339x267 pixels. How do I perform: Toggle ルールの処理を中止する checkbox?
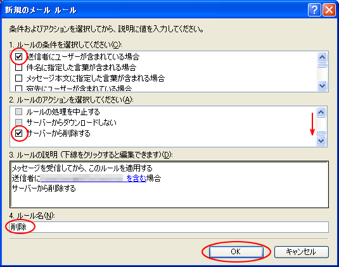[19, 112]
